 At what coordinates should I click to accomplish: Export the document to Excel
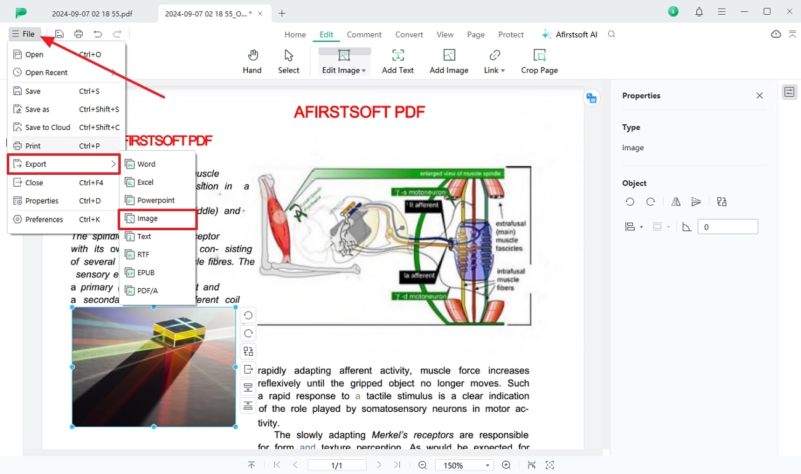pos(157,182)
